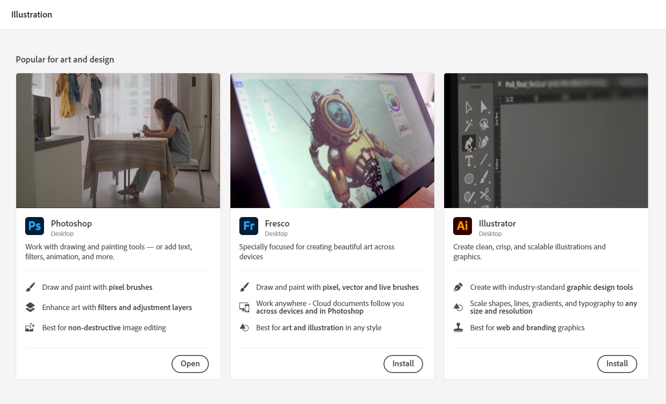Image resolution: width=666 pixels, height=404 pixels.
Task: Click the Illustration page heading
Action: tap(32, 15)
